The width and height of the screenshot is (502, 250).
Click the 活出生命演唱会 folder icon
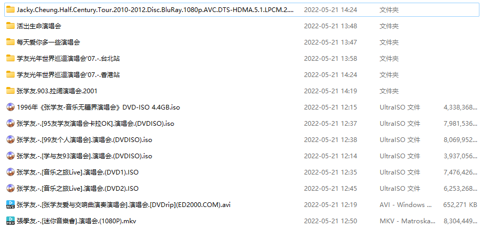(x=11, y=26)
